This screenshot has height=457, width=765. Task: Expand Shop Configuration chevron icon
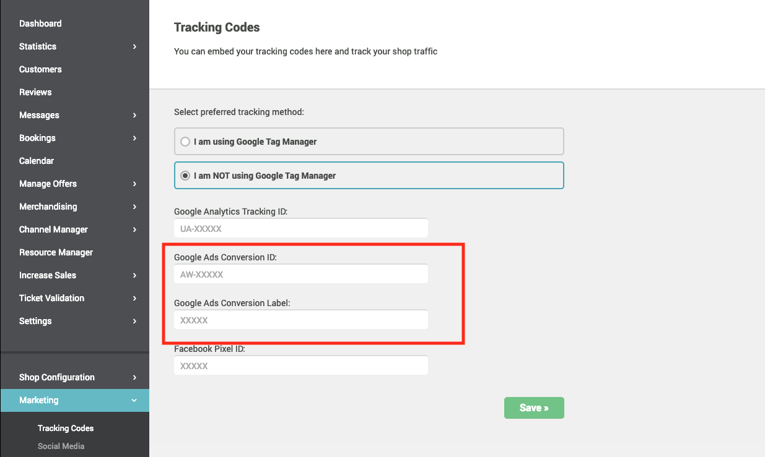pos(134,377)
